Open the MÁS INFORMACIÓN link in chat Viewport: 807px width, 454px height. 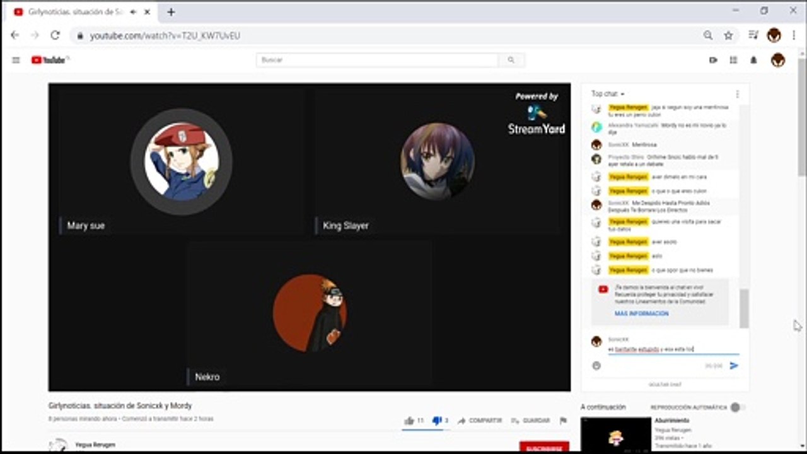[642, 313]
